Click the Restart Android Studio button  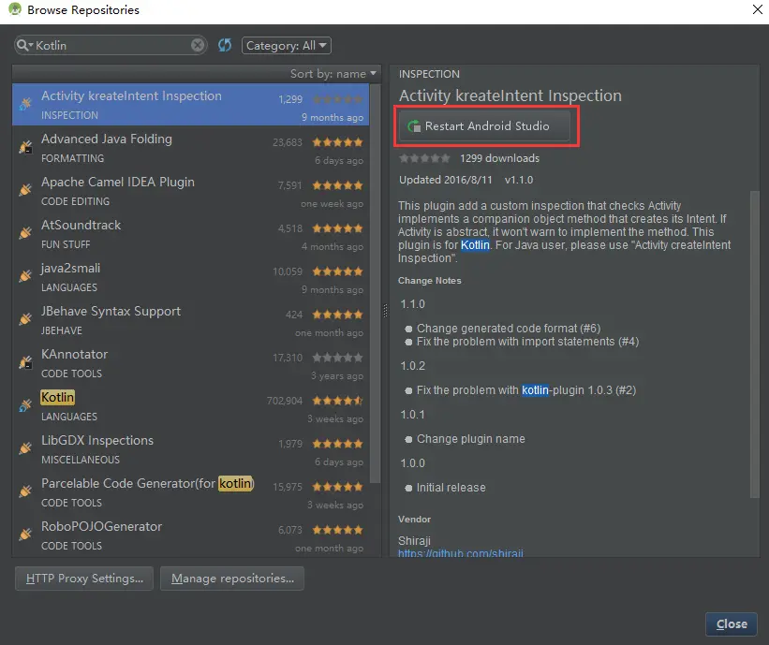tap(484, 126)
